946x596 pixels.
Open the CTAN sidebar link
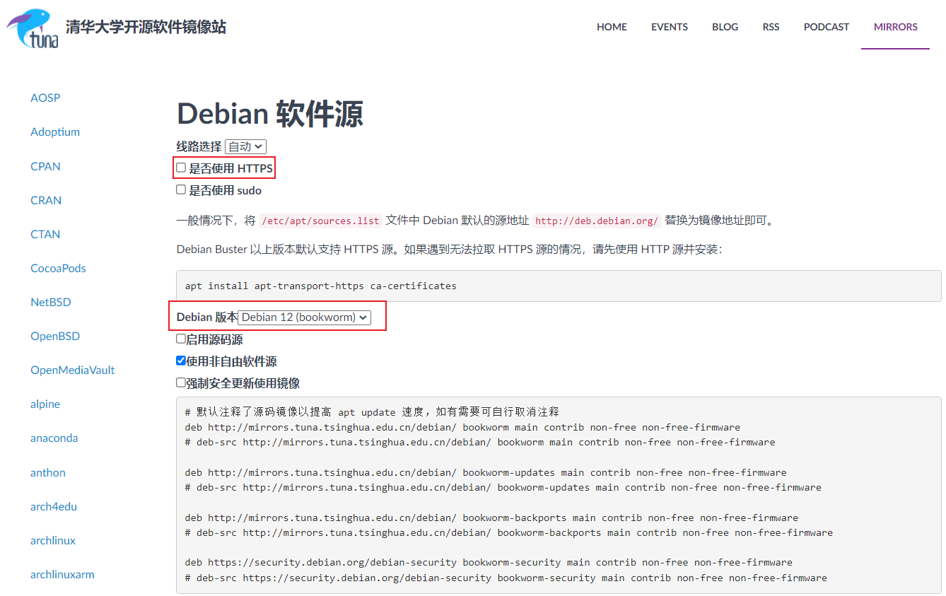pos(45,234)
